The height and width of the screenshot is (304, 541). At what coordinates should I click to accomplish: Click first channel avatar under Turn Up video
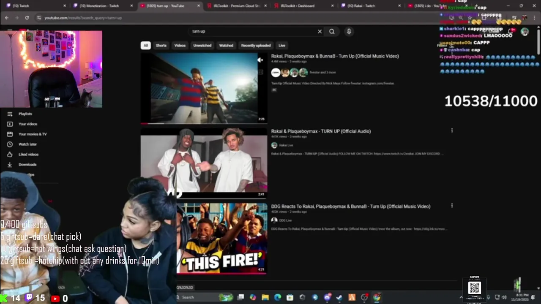pos(276,73)
